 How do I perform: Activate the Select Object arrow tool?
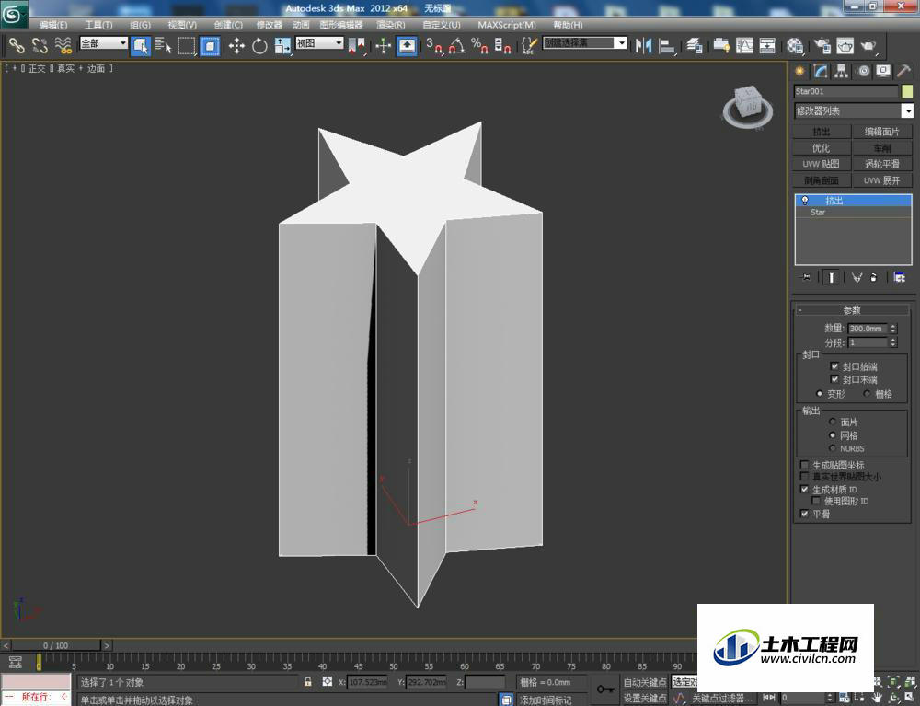140,45
